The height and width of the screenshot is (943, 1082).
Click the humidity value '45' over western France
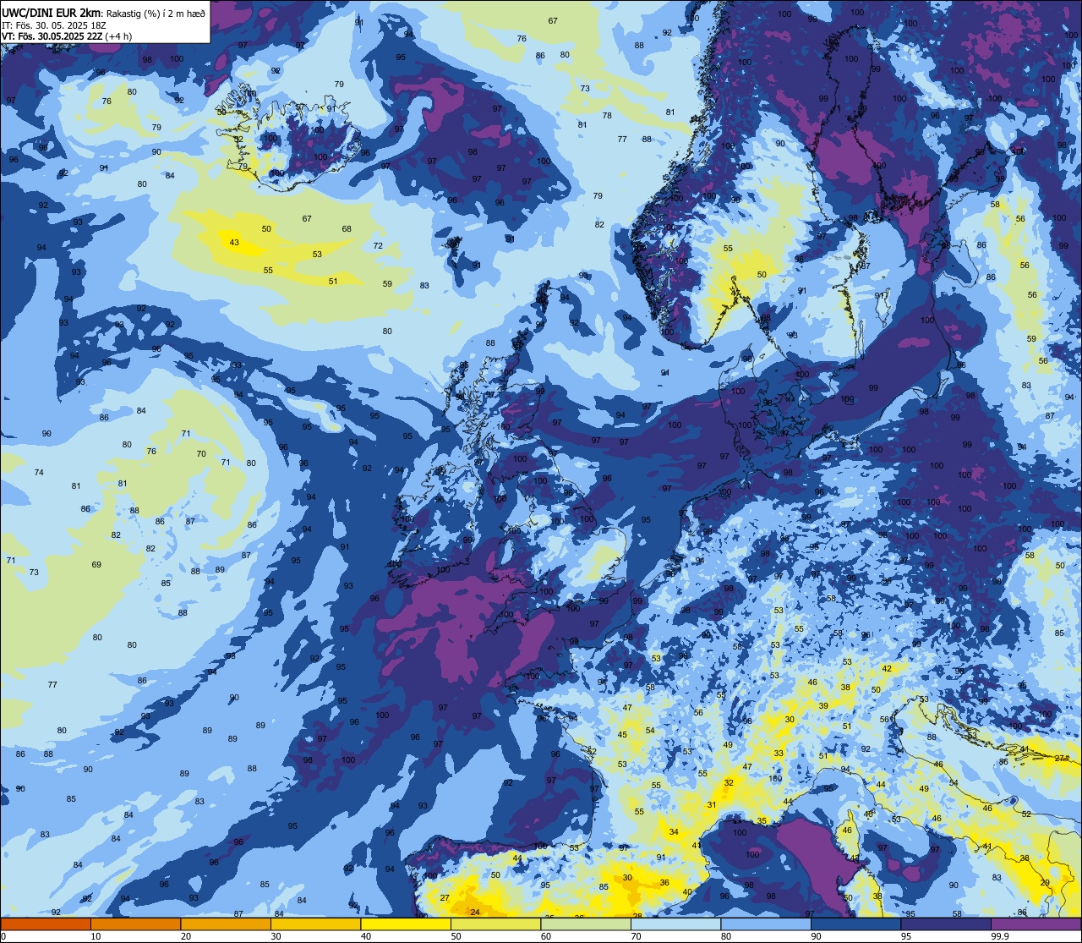tap(622, 734)
